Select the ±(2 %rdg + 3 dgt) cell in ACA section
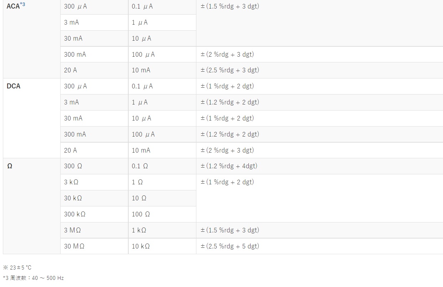Screen dimensions: 443x287 click(x=320, y=54)
